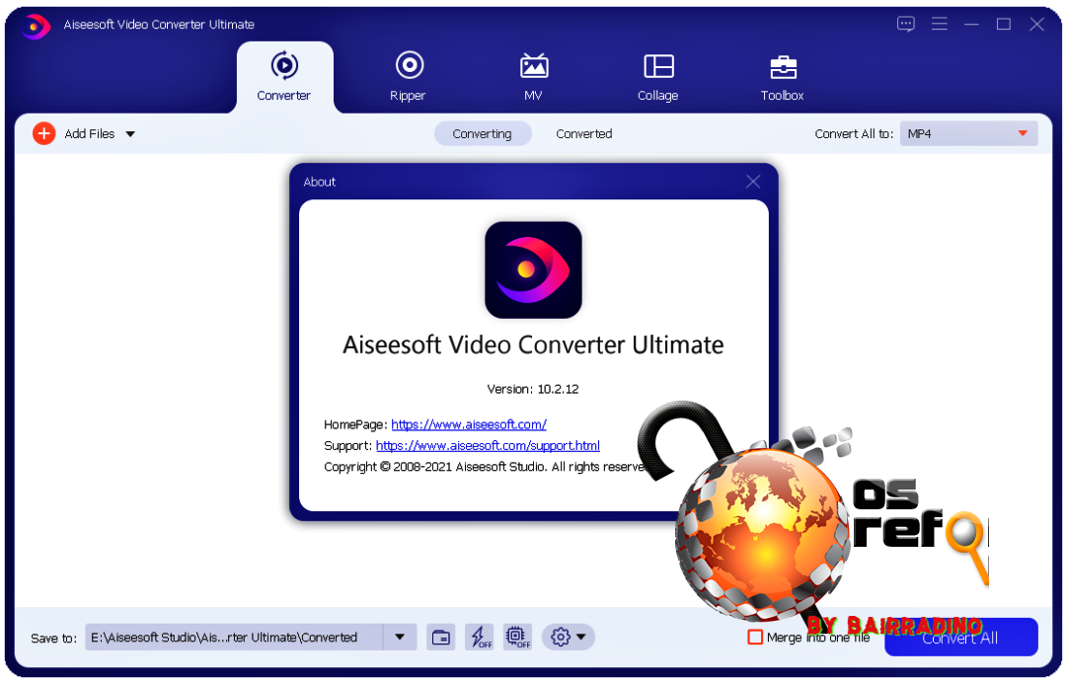
Task: Open the aiseesoft.com homepage link
Action: click(x=469, y=424)
